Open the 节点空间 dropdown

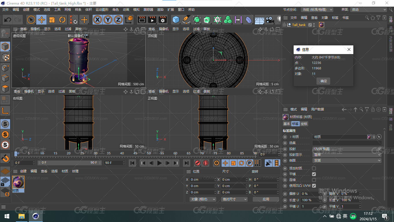pyautogui.click(x=317, y=10)
